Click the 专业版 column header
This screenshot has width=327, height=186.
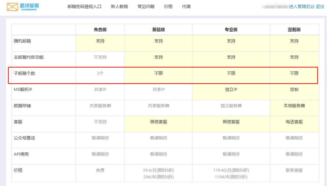point(231,30)
